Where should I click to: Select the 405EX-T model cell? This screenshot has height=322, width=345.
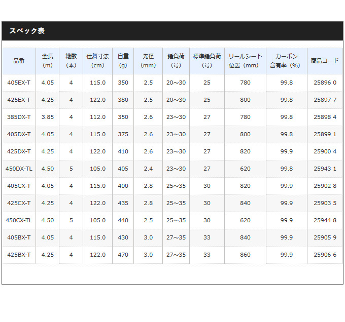[x=19, y=83]
